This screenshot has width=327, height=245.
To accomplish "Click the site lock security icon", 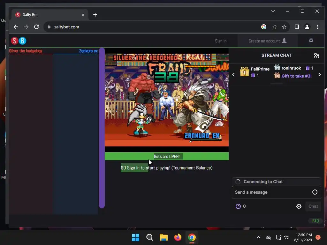I will click(x=49, y=27).
